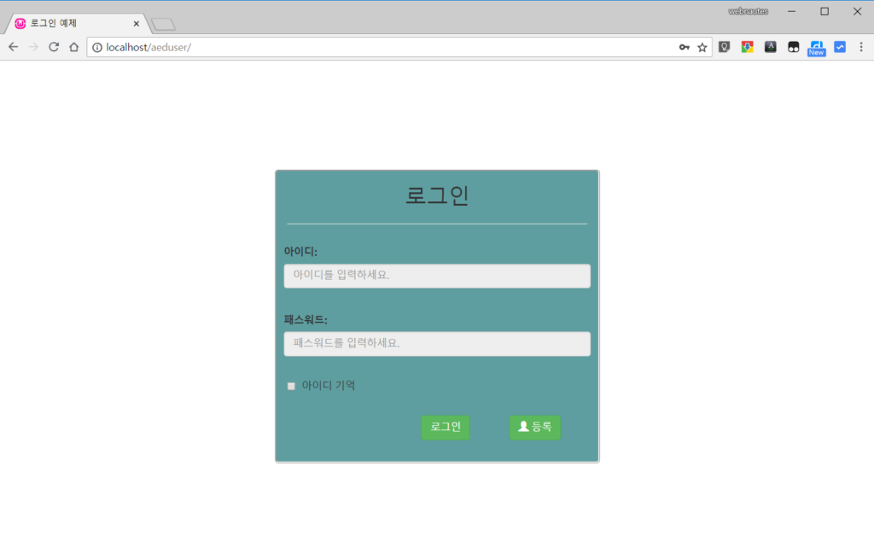Viewport: 874px width, 536px height.
Task: Open the blue extension labeled New
Action: pos(816,48)
